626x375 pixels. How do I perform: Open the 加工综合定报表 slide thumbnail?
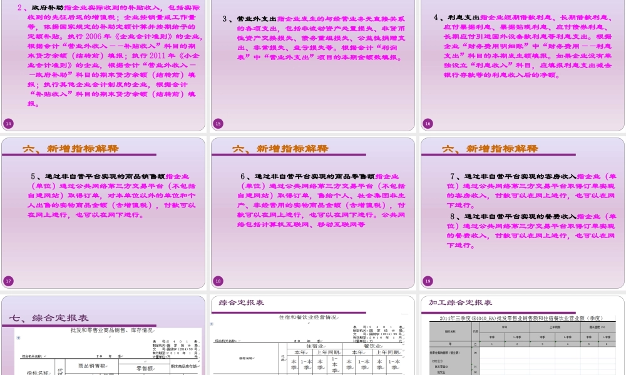click(x=523, y=336)
